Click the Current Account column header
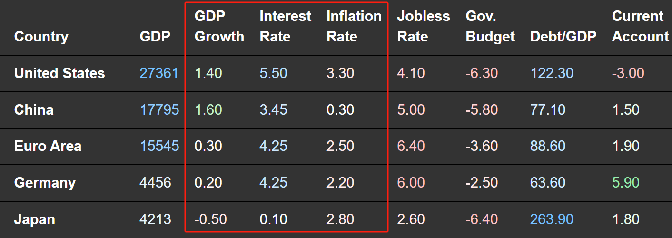This screenshot has width=672, height=238. point(641,26)
